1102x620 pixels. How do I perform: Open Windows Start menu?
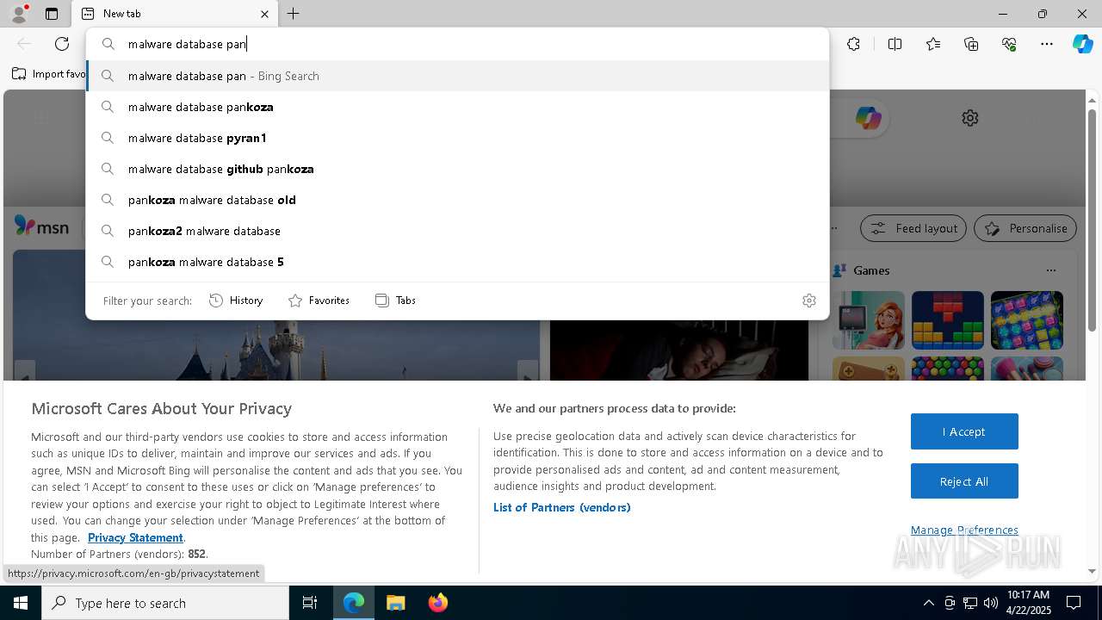(x=21, y=603)
